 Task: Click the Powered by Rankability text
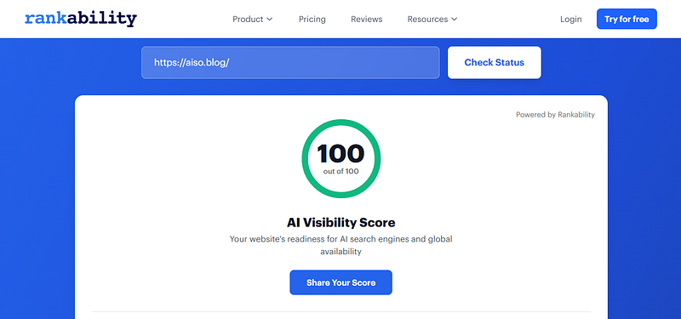click(x=555, y=115)
